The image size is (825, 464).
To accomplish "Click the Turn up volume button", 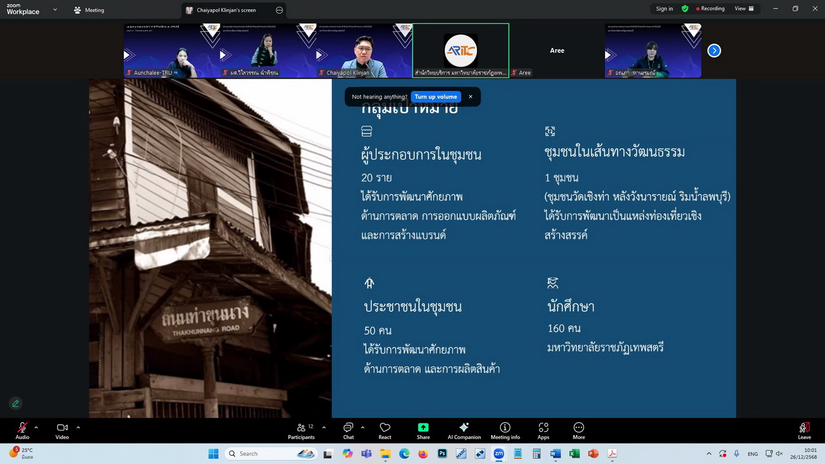I will point(436,97).
